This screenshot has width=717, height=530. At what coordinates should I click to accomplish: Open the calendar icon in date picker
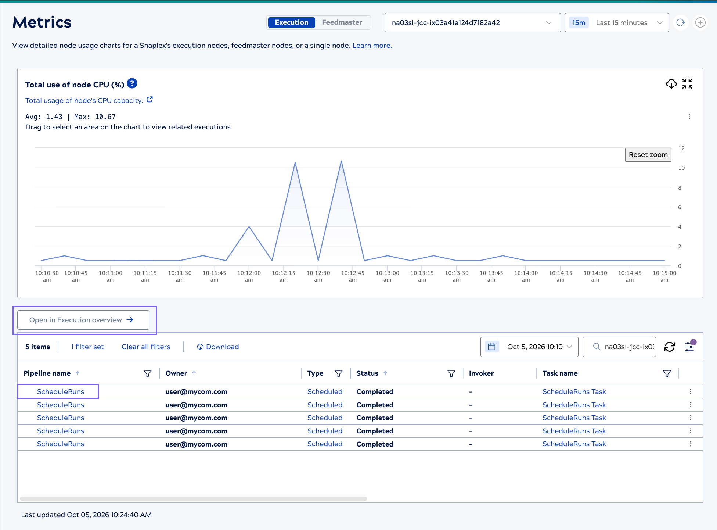[x=492, y=347]
